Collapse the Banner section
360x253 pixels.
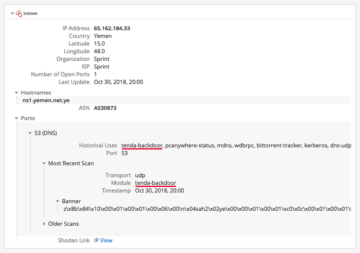pos(58,201)
